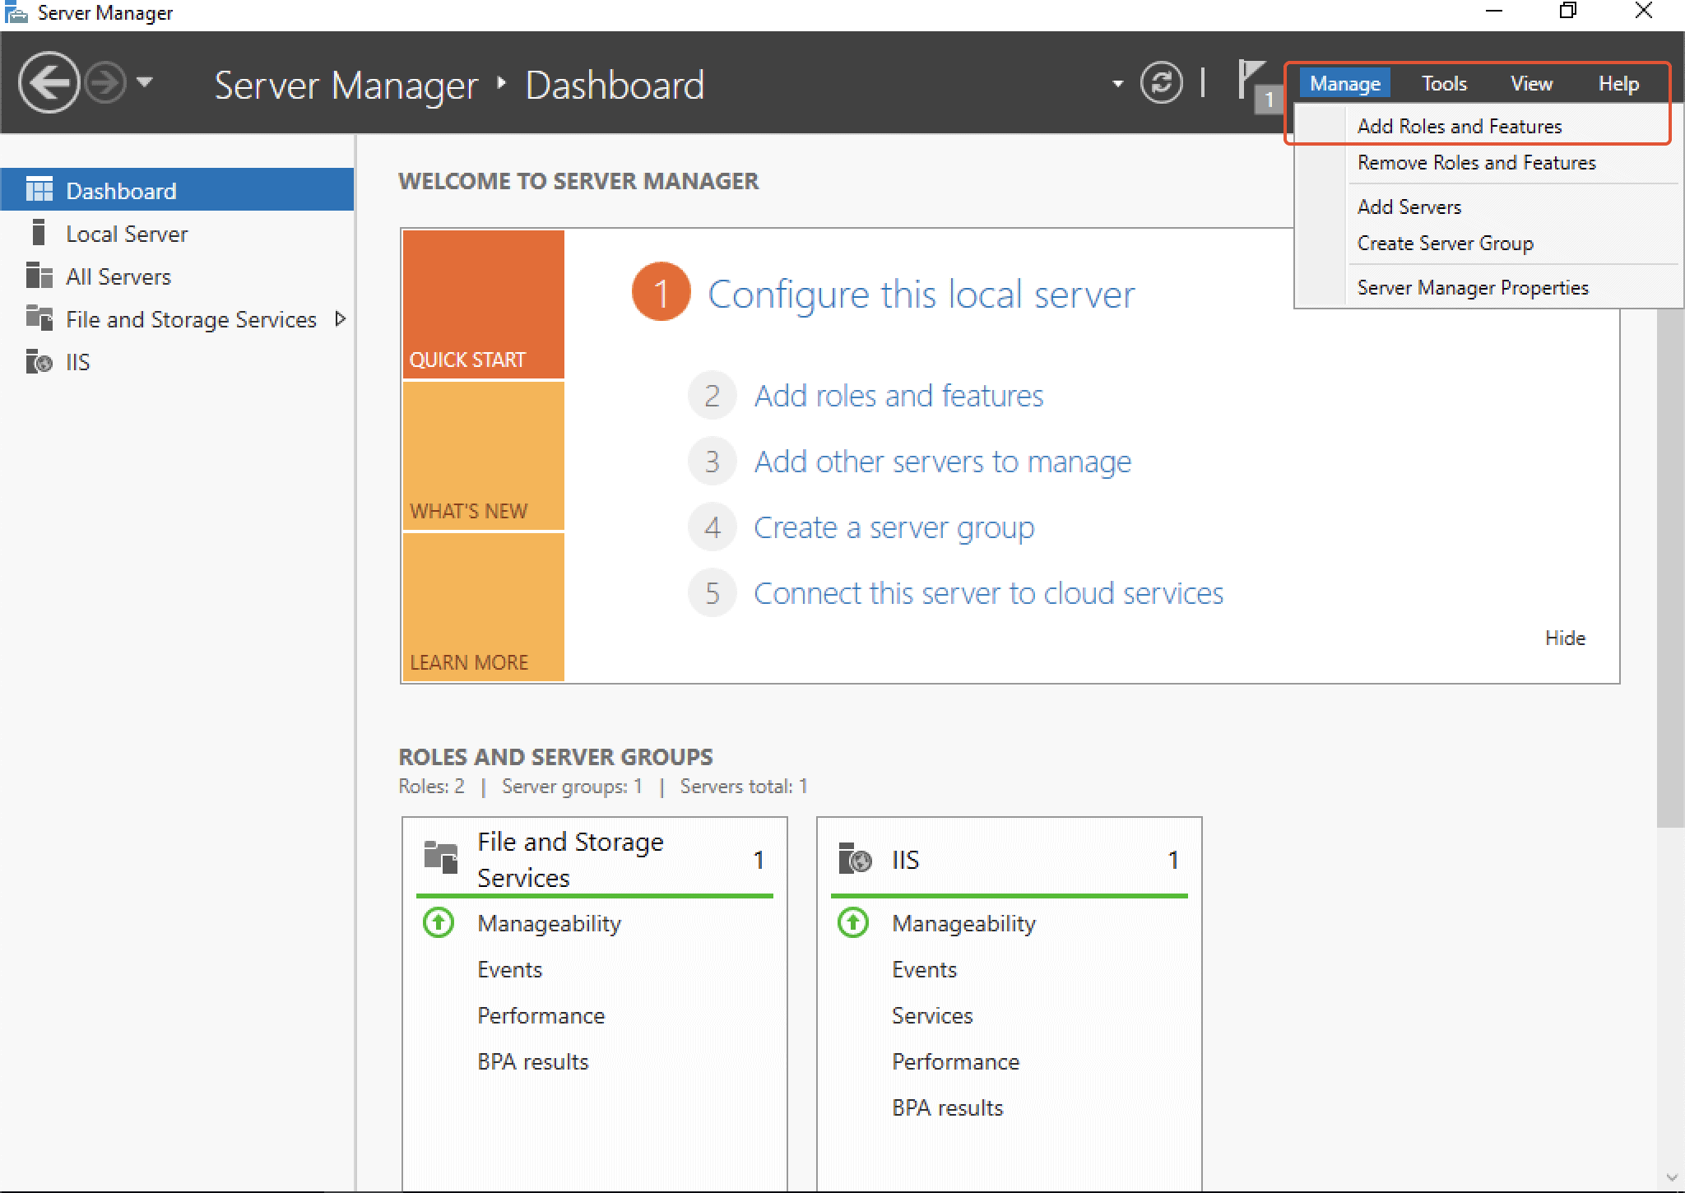1685x1193 pixels.
Task: Select Create Server Group menu entry
Action: pos(1446,243)
